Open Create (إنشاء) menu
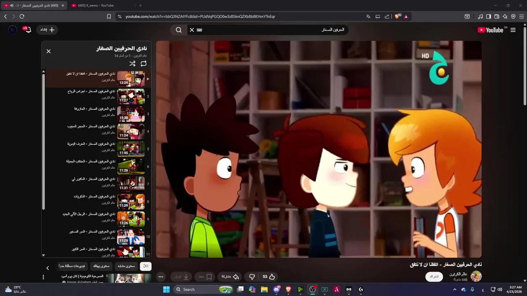Image resolution: width=527 pixels, height=296 pixels. click(47, 30)
